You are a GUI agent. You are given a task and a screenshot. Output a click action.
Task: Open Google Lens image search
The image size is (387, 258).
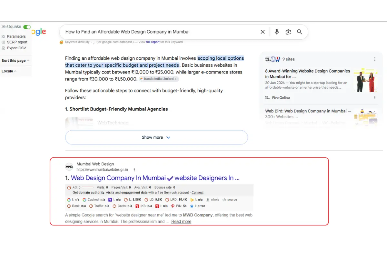[288, 32]
